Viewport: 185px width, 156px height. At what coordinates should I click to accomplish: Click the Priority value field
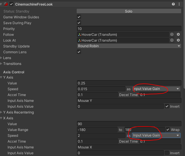[129, 29]
